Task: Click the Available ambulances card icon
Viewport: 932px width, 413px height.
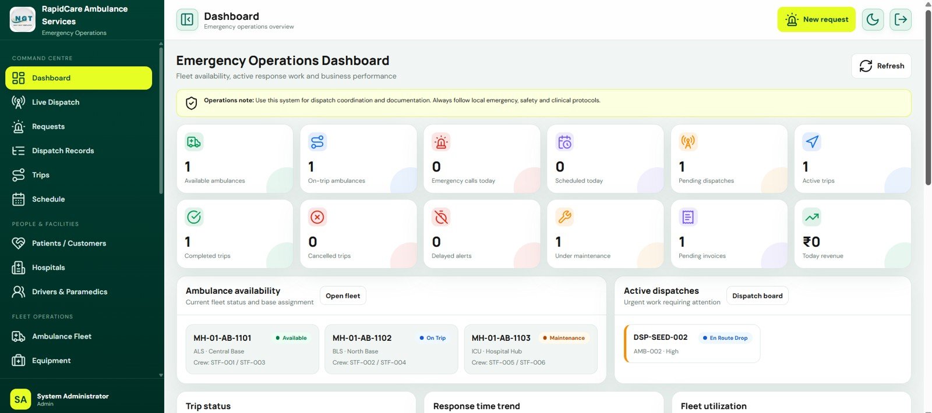Action: pos(194,142)
